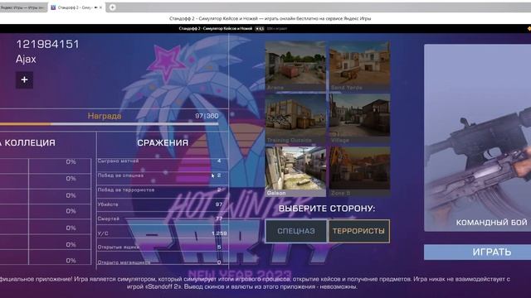531x298 pixels.
Task: Choose the Arena map thumbnail
Action: pos(295,66)
